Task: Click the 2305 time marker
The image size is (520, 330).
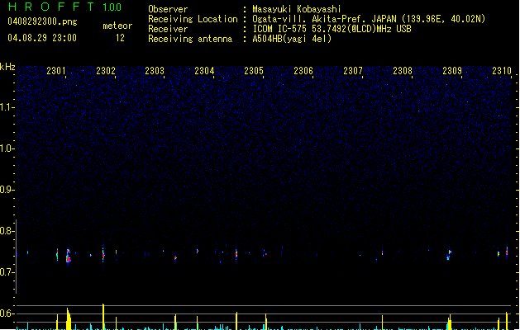Action: pyautogui.click(x=254, y=71)
